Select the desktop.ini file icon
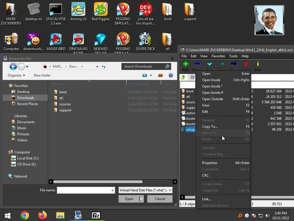The image size is (294, 221). pyautogui.click(x=34, y=12)
